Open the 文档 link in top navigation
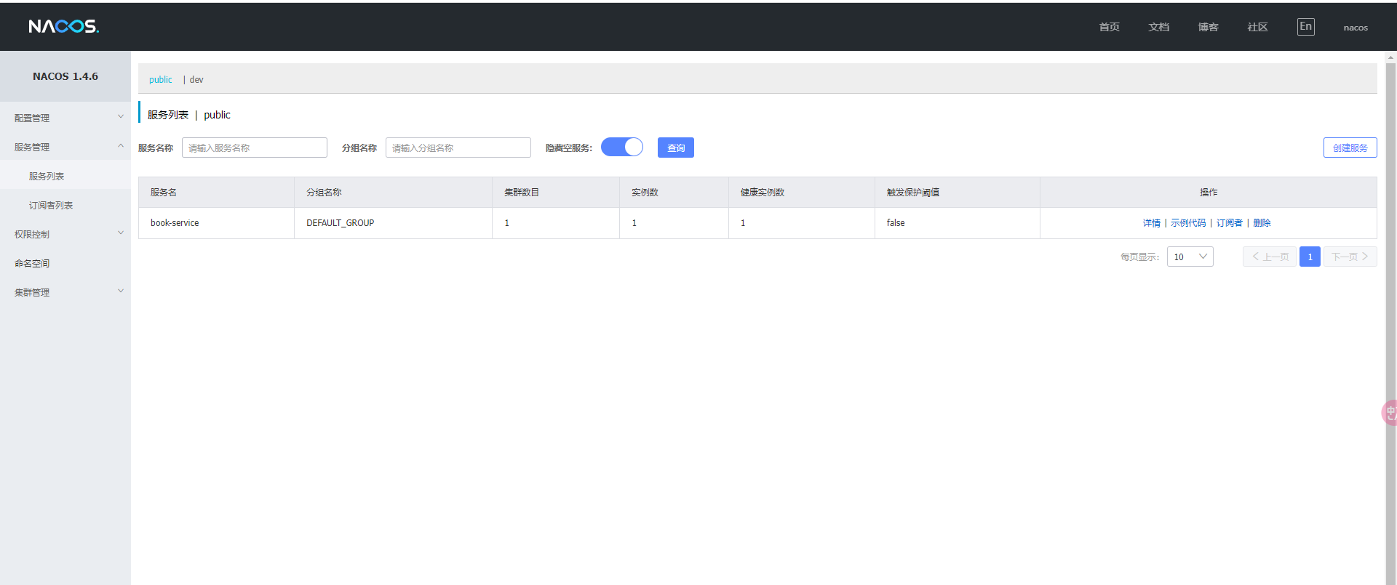Viewport: 1397px width, 585px height. [x=1158, y=27]
